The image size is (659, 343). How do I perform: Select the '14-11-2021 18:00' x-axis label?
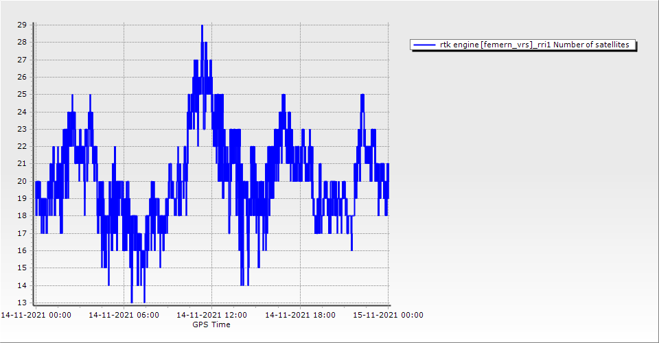pyautogui.click(x=300, y=315)
